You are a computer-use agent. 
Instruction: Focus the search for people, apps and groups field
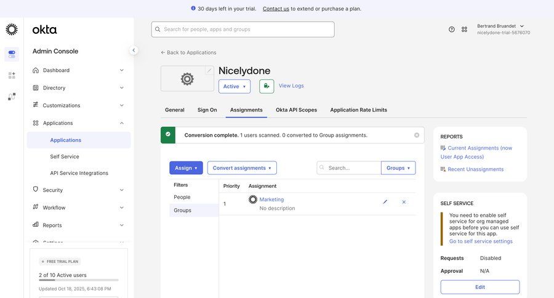pos(243,30)
